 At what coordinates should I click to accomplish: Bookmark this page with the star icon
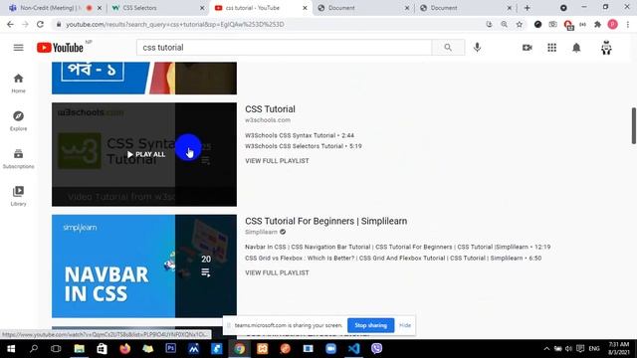coord(520,24)
